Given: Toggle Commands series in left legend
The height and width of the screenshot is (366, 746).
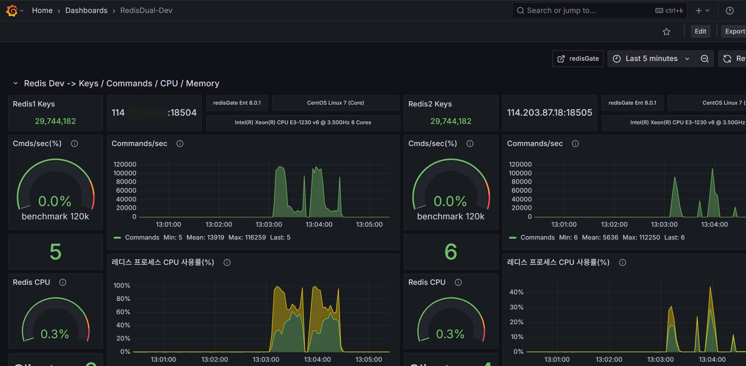Looking at the screenshot, I should (142, 237).
